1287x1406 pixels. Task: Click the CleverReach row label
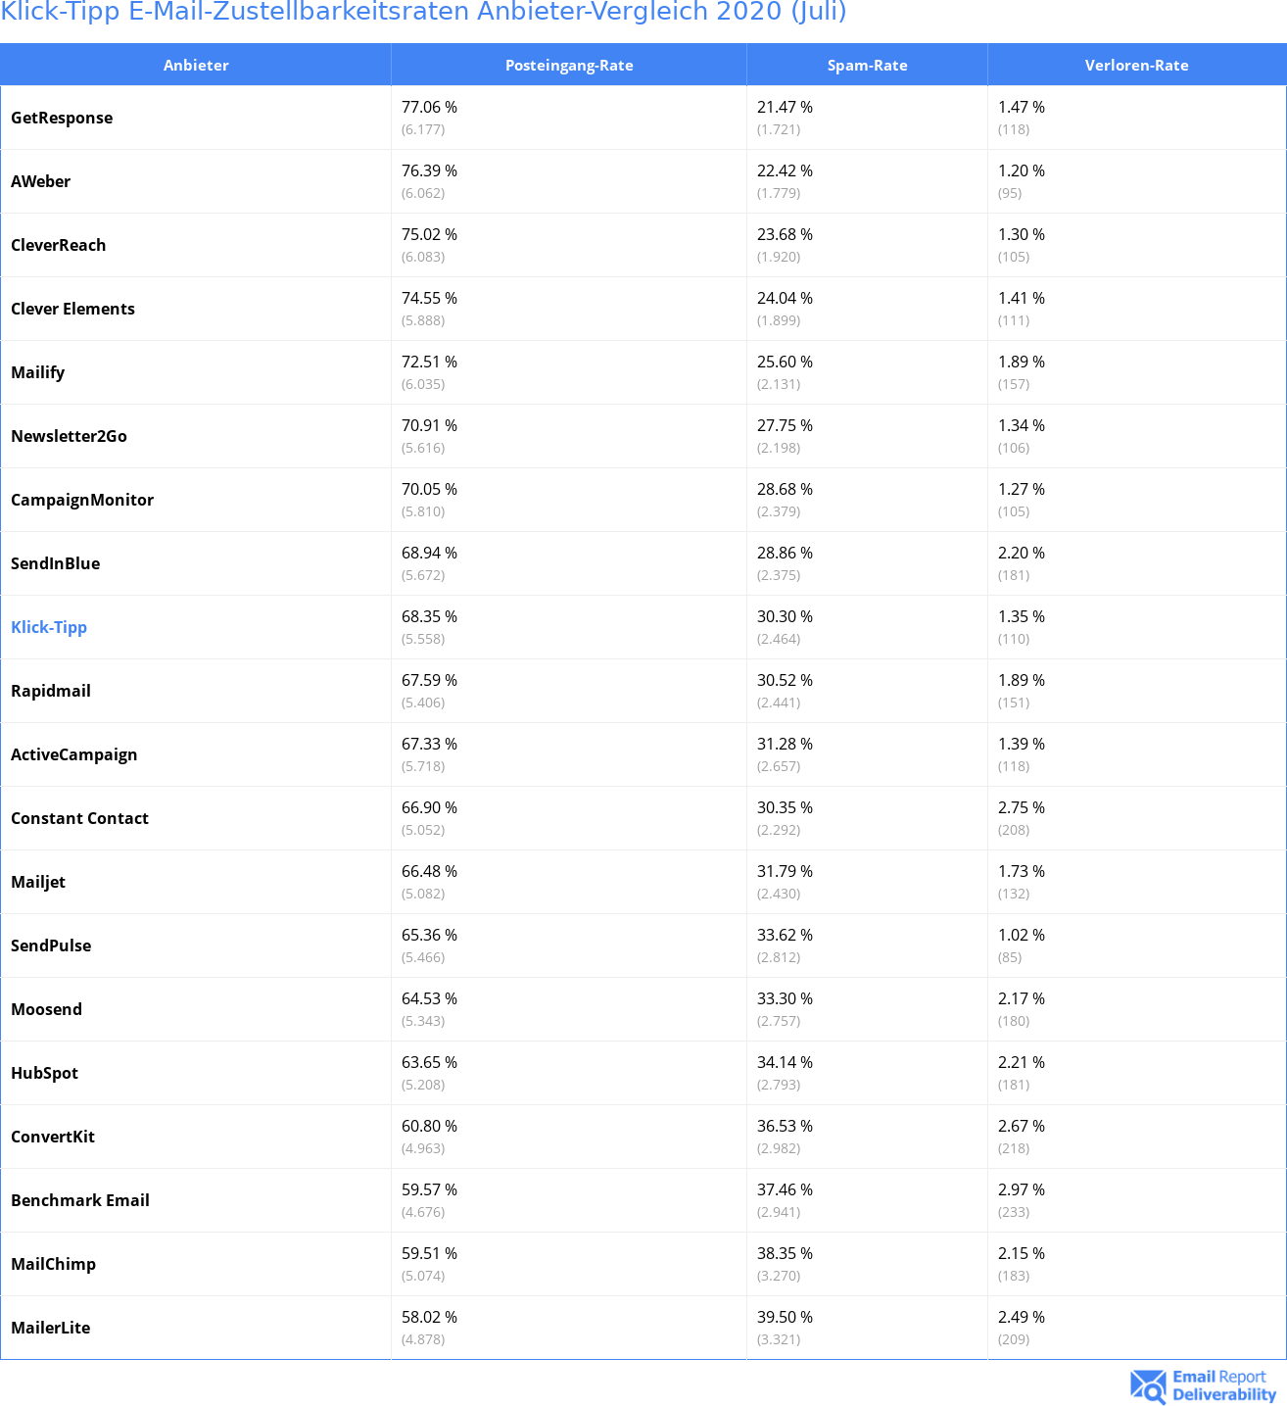coord(59,245)
